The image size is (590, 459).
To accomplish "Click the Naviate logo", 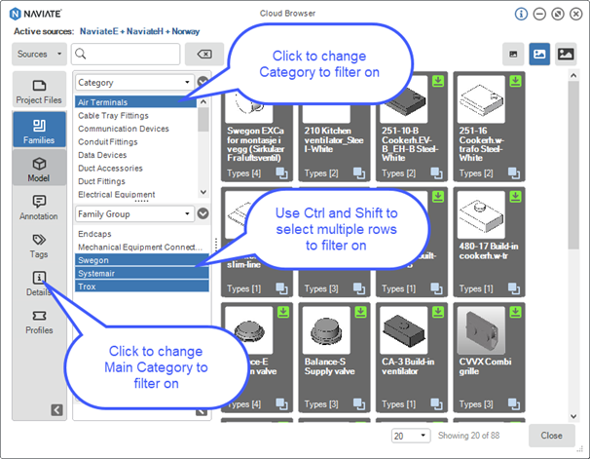I will (x=35, y=14).
